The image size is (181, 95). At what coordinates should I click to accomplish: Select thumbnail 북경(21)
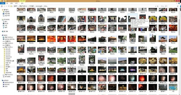pyautogui.click(x=21, y=20)
